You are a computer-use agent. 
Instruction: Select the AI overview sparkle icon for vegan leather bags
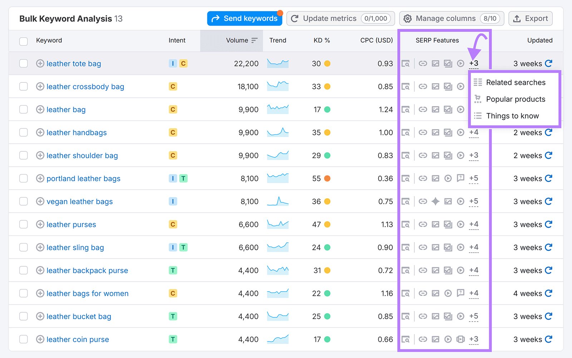435,201
